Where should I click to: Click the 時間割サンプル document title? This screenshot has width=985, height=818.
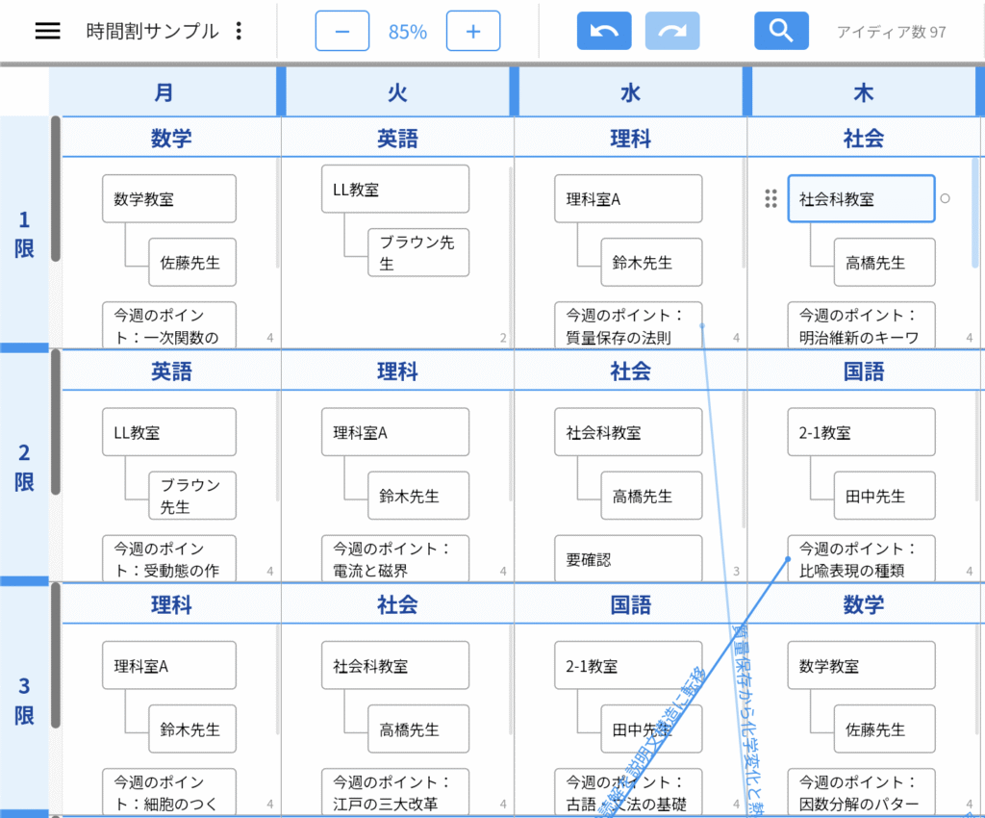152,31
